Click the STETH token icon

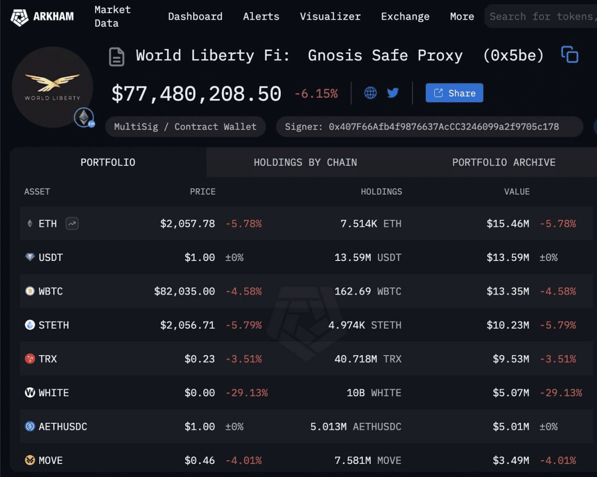(30, 325)
